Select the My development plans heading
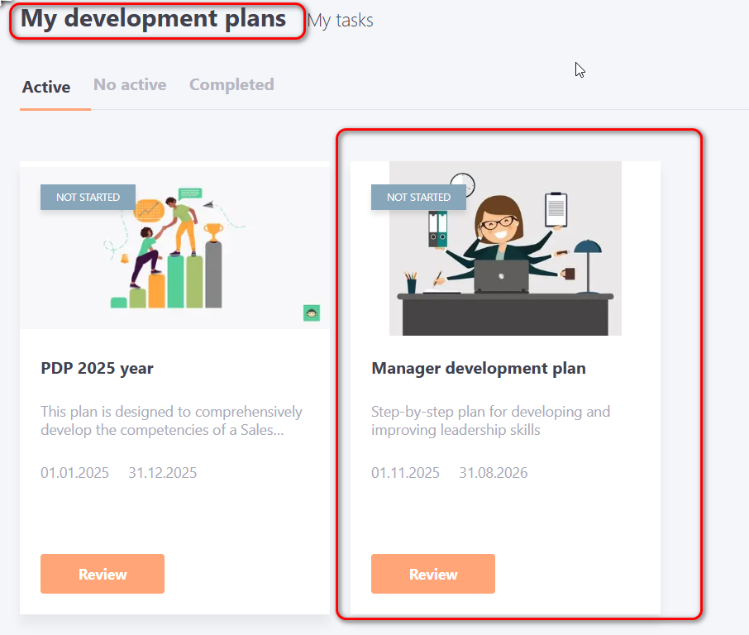 [x=154, y=19]
